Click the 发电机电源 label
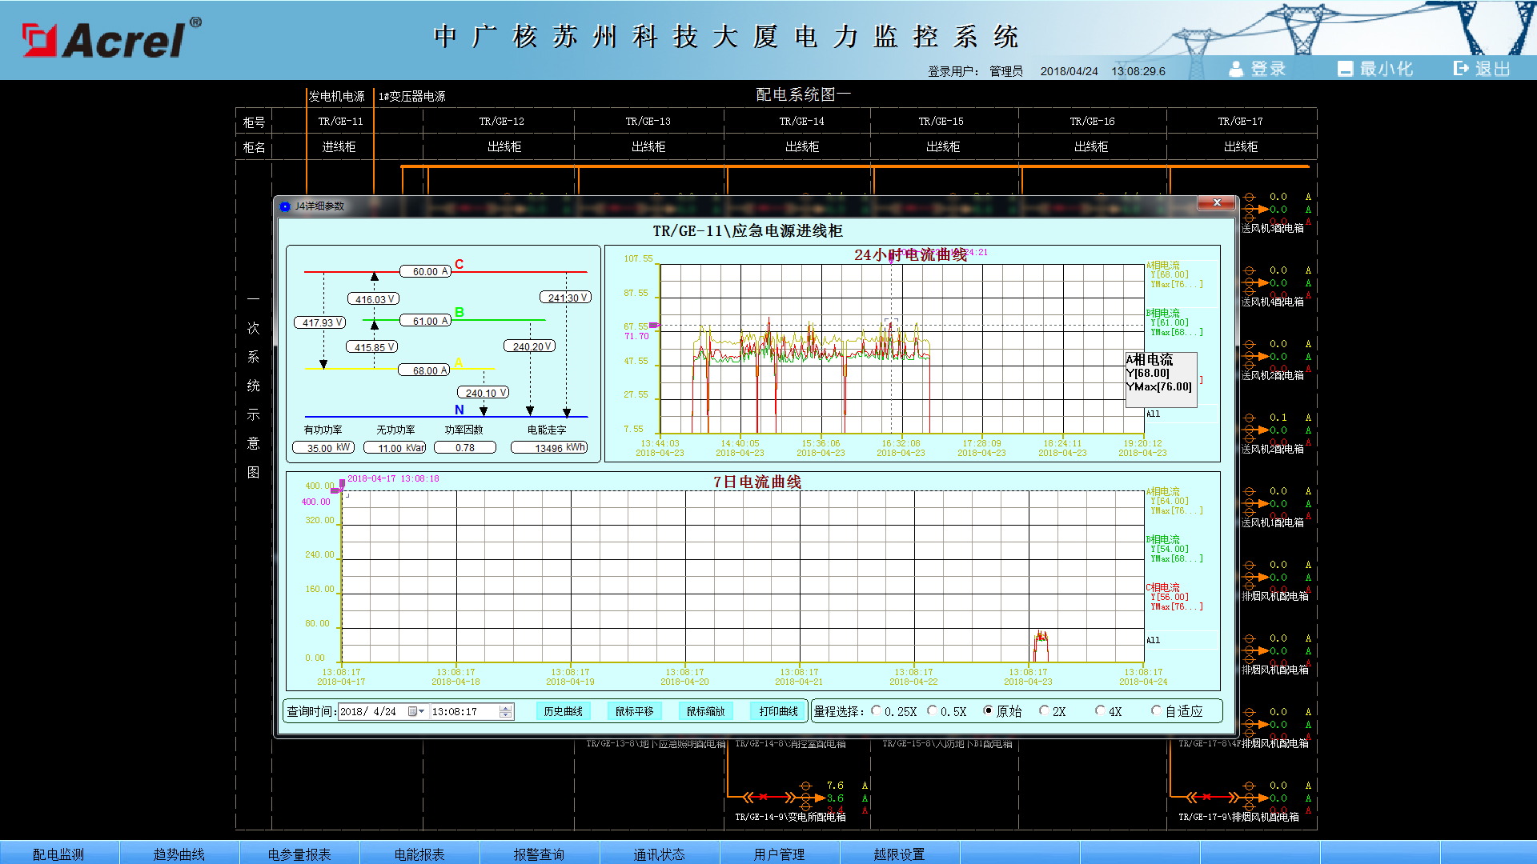Viewport: 1537px width, 864px height. click(337, 96)
